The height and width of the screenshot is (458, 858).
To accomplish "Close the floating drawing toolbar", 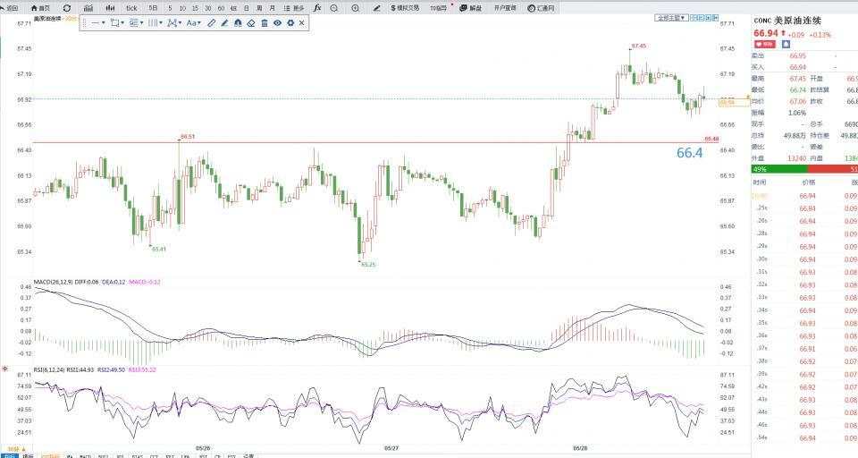I will (301, 23).
